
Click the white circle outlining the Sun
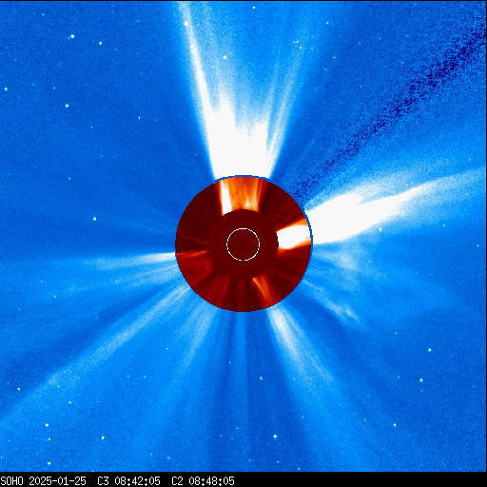(243, 244)
